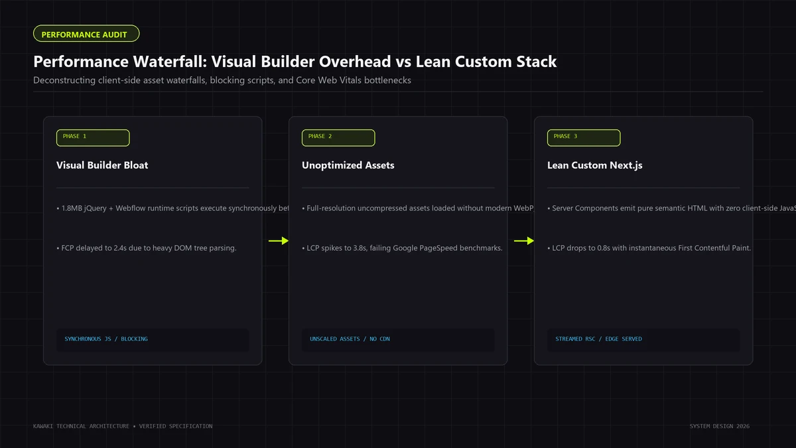796x448 pixels.
Task: Click the PERFORMANCE AUDIT badge
Action: click(x=86, y=34)
